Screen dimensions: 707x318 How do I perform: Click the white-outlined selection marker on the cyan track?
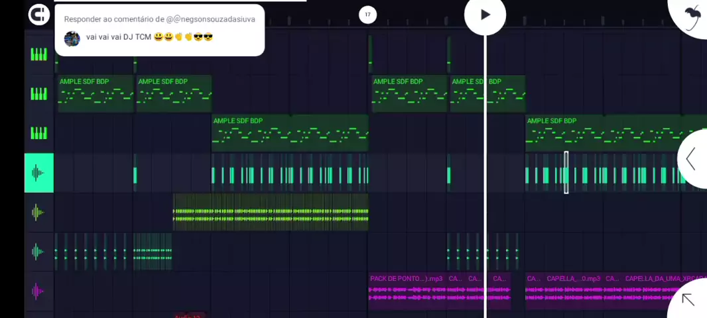(566, 173)
